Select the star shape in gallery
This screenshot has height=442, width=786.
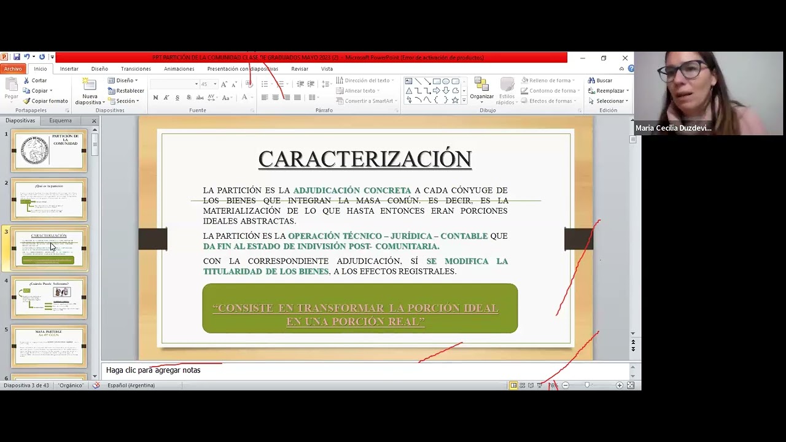pyautogui.click(x=455, y=100)
